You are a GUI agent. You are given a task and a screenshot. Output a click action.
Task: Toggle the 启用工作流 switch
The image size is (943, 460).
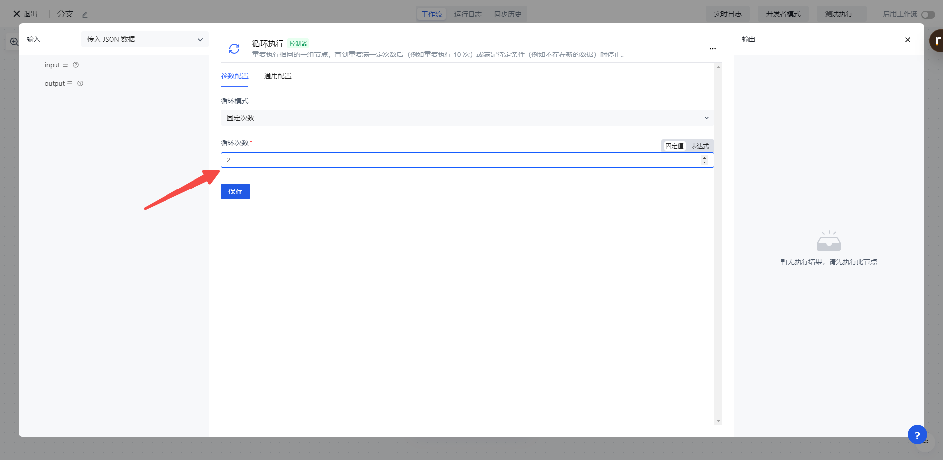(x=928, y=15)
